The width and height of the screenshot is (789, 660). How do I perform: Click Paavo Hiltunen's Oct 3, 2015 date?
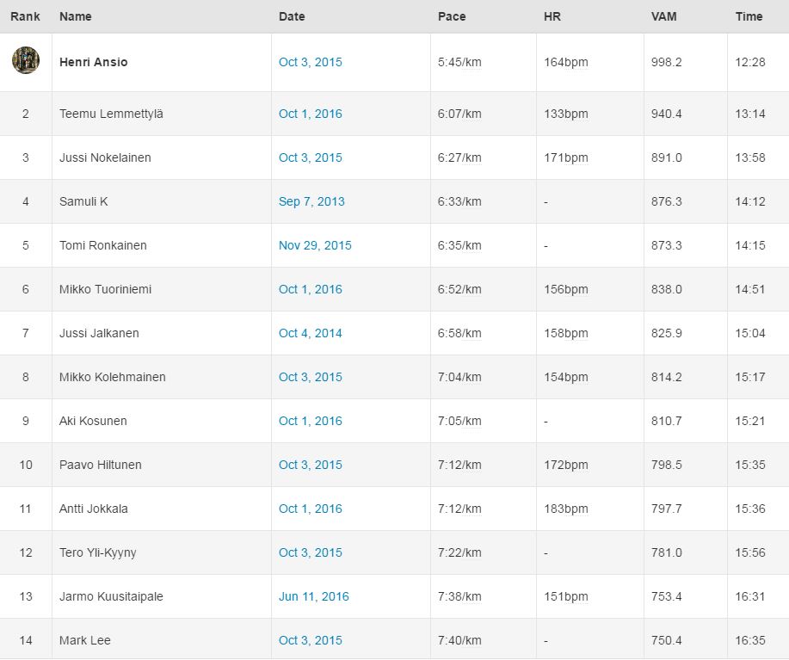pos(310,465)
